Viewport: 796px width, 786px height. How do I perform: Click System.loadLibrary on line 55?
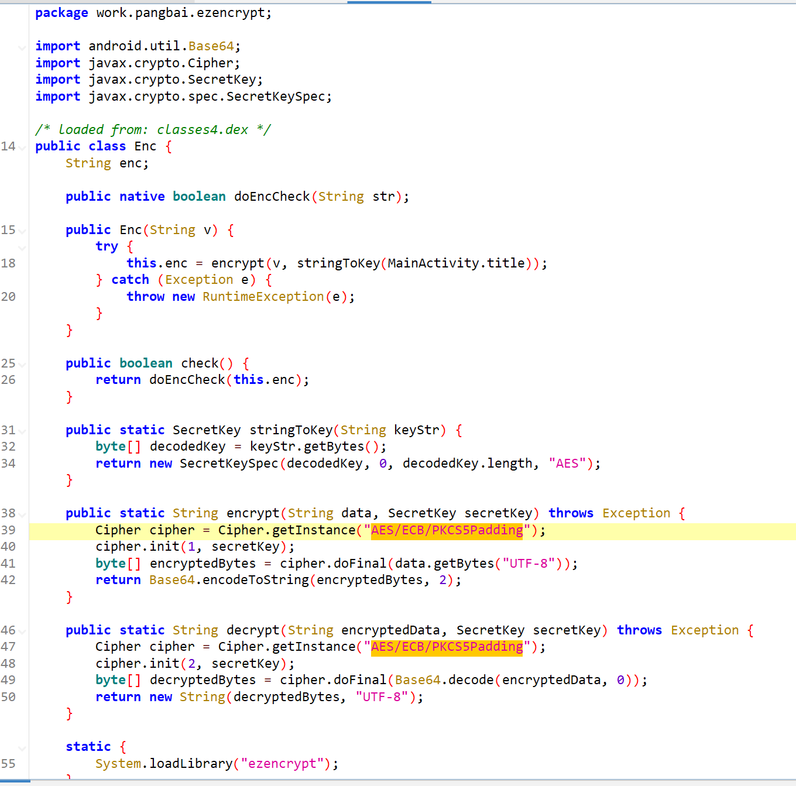point(164,764)
